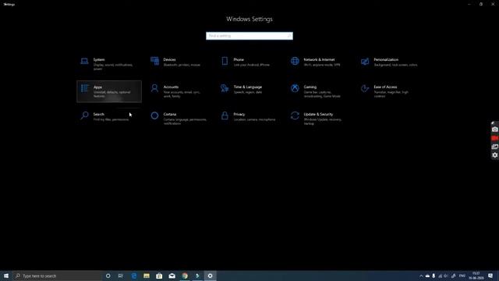The height and width of the screenshot is (281, 499).
Task: Open the recorder overlay settings gear
Action: coord(494,155)
